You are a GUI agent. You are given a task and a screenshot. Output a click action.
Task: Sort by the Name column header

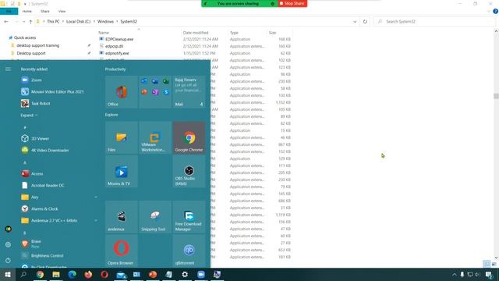pos(104,33)
